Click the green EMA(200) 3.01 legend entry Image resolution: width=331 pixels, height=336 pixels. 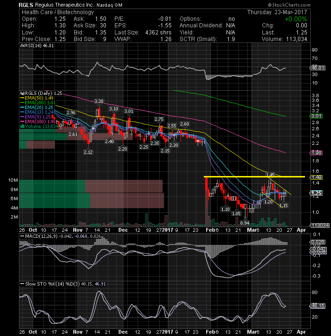pos(38,103)
